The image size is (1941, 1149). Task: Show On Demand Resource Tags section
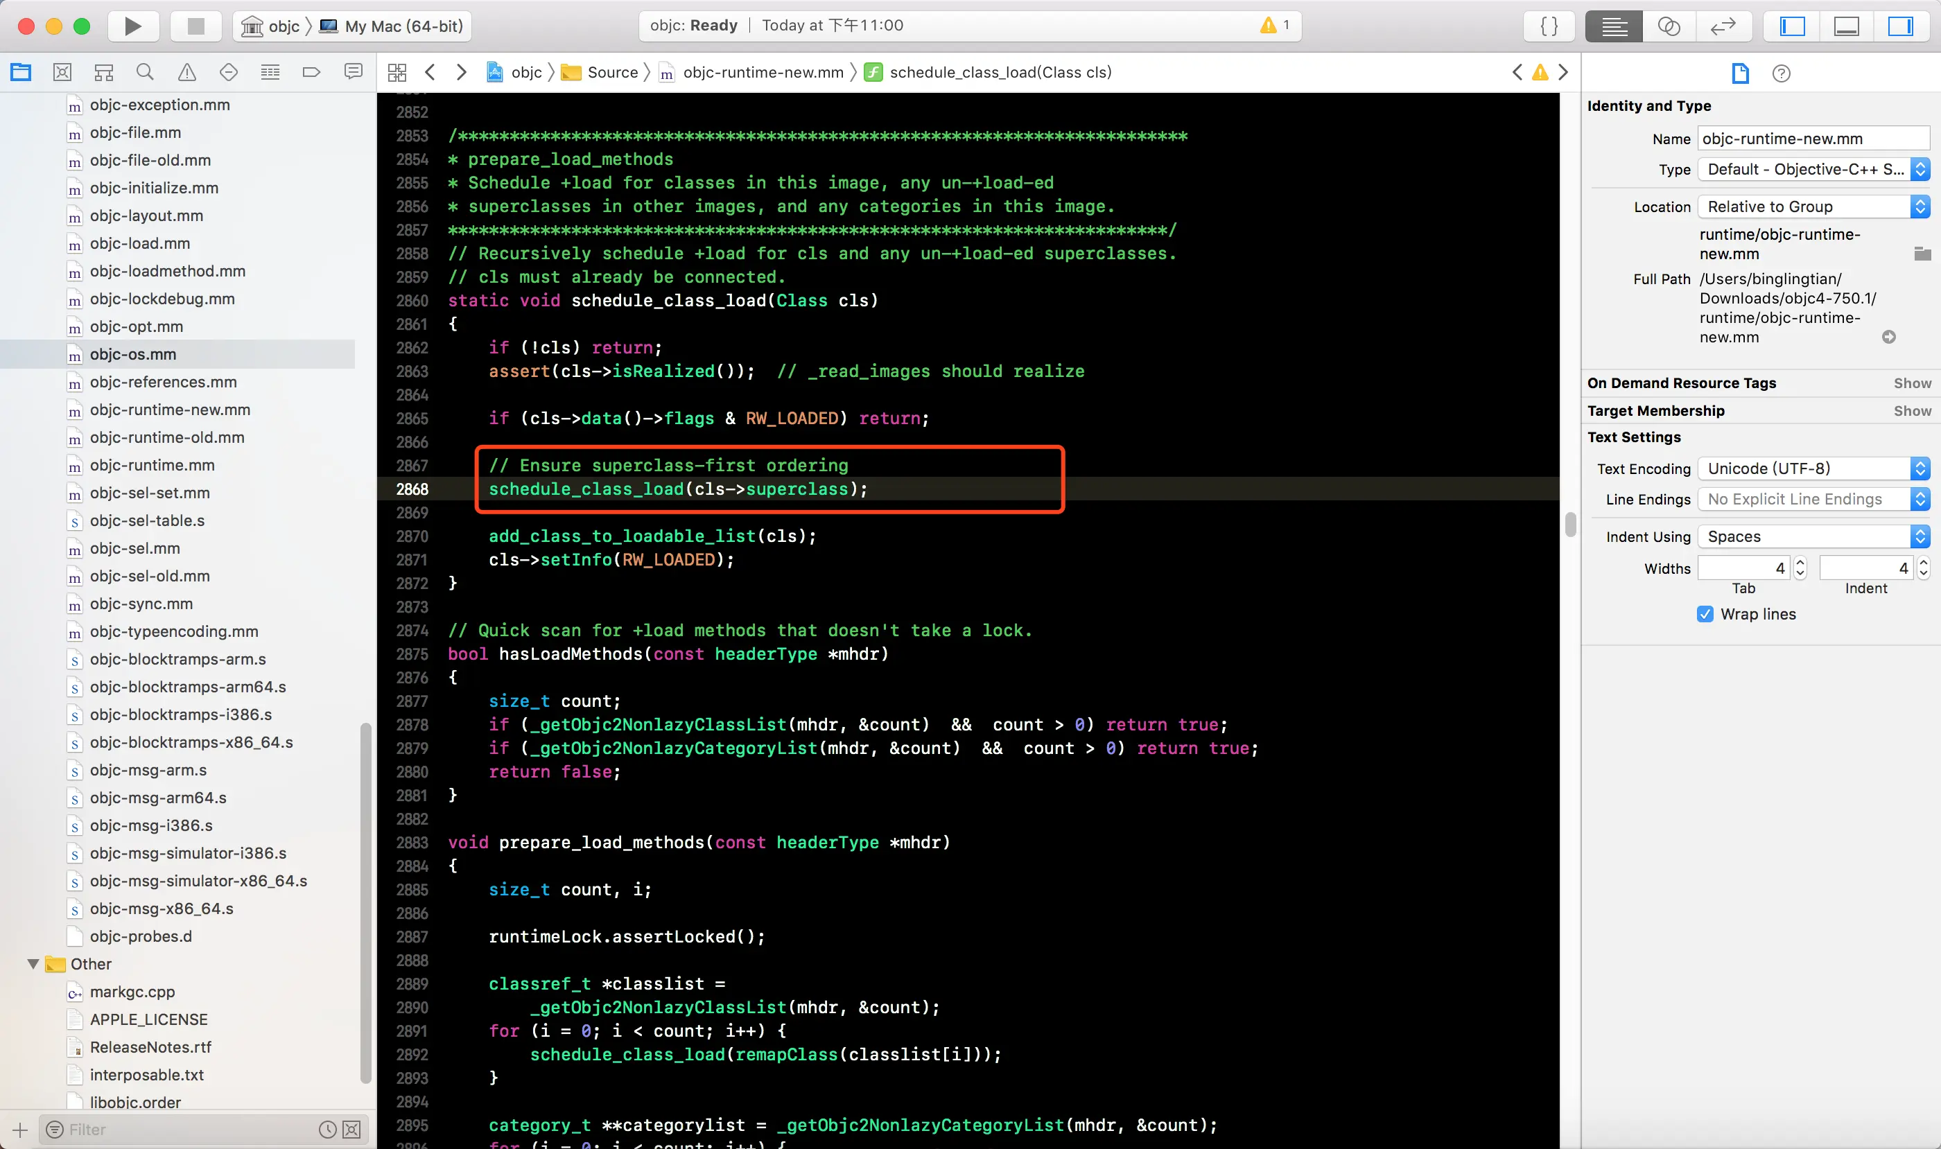point(1912,383)
